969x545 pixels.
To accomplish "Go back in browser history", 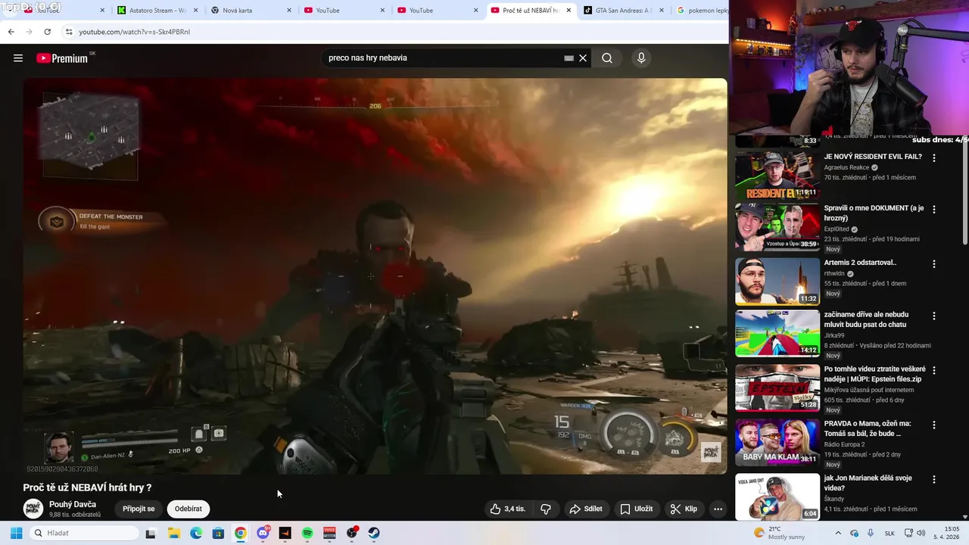I will pyautogui.click(x=11, y=32).
